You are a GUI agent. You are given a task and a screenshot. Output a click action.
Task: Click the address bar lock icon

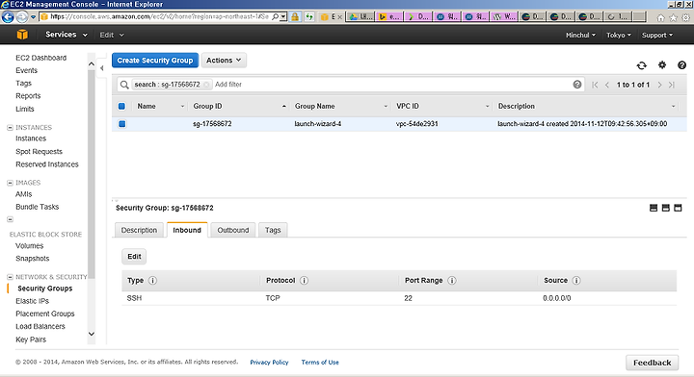point(295,16)
